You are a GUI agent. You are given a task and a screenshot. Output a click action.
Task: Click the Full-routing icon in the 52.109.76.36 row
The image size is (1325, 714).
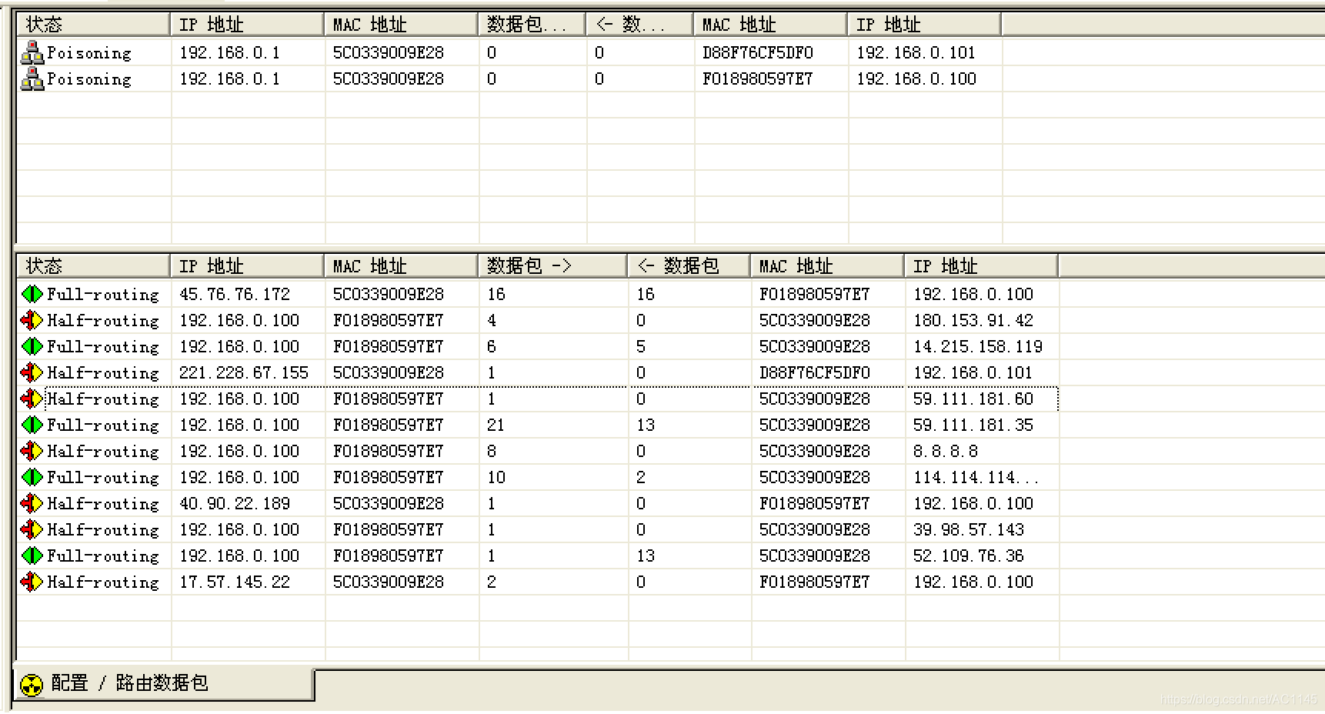[32, 556]
